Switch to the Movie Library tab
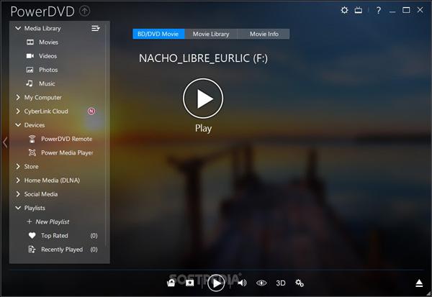Image resolution: width=432 pixels, height=297 pixels. 211,34
